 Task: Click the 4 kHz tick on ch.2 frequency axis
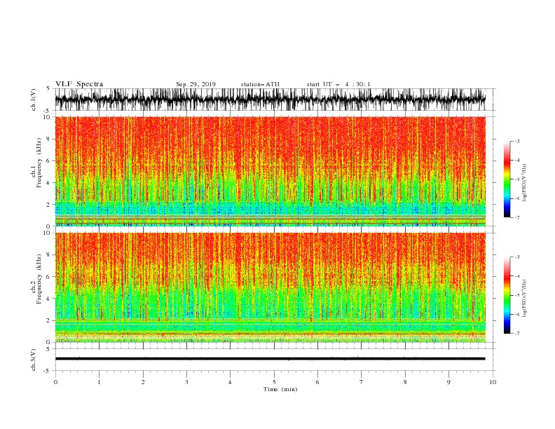(x=49, y=299)
